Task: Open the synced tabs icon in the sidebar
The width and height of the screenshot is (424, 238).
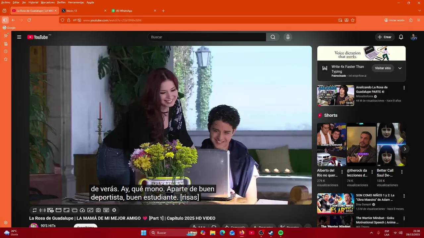Action: (x=6, y=44)
